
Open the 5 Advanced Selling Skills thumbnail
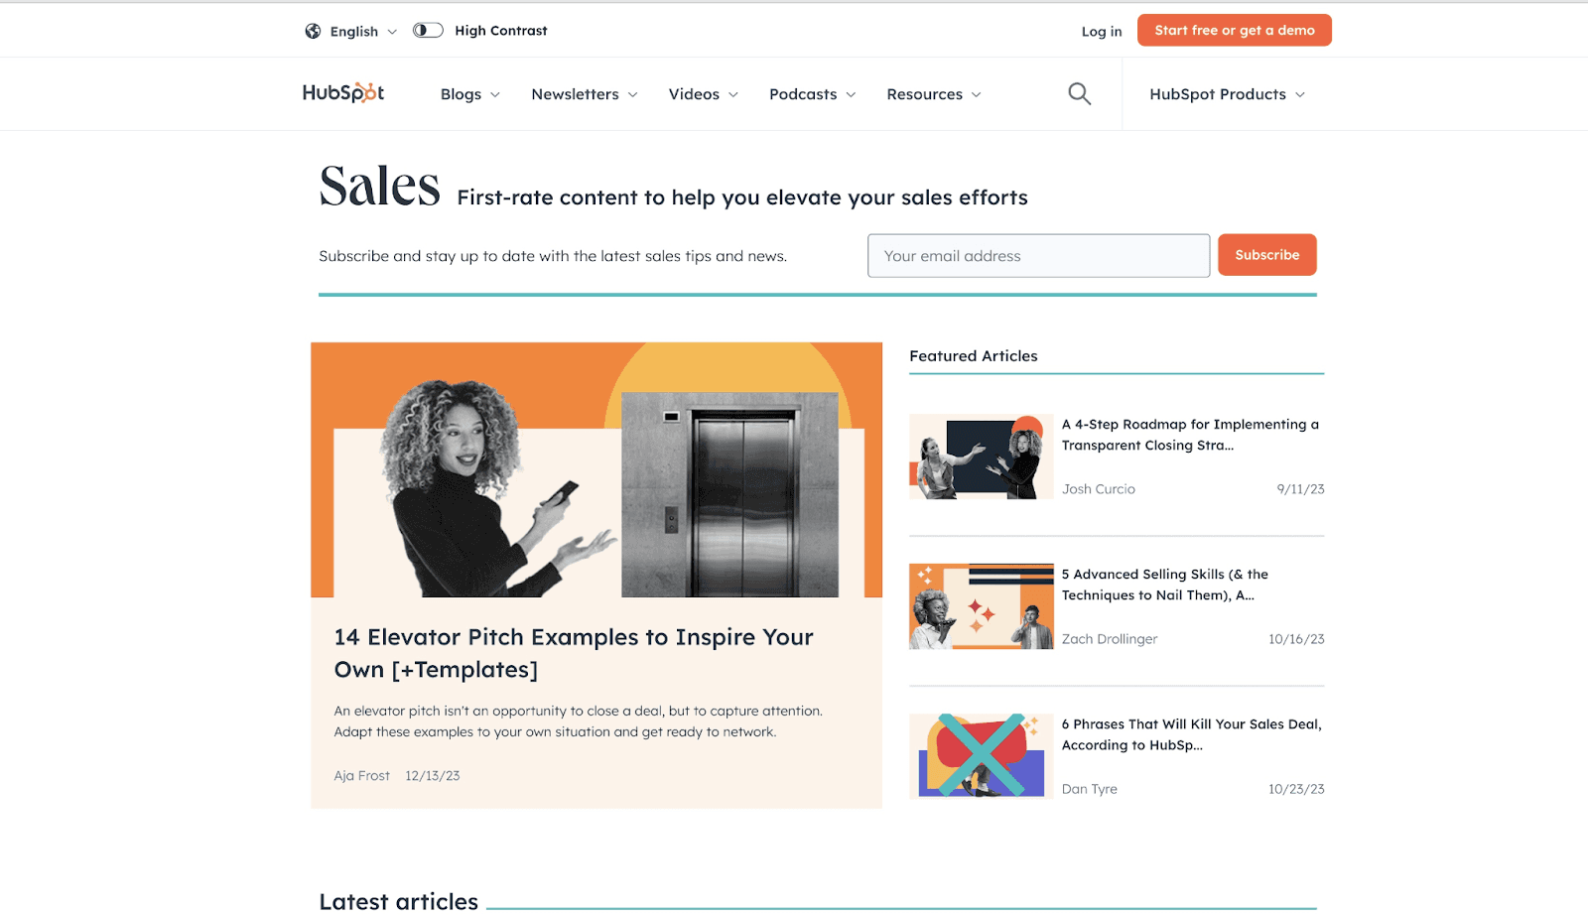(982, 606)
